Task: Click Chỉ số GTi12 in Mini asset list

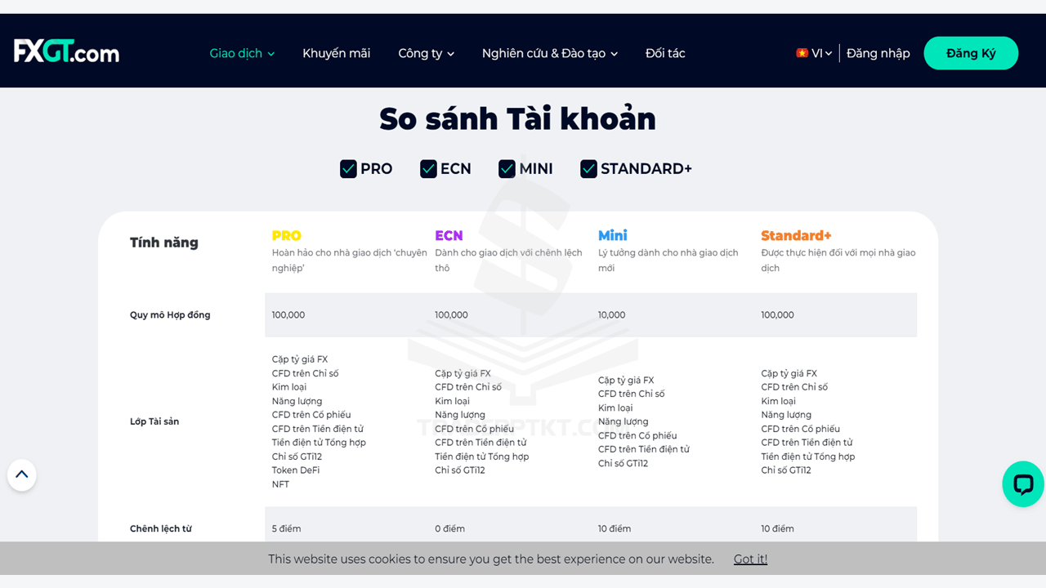Action: (623, 464)
